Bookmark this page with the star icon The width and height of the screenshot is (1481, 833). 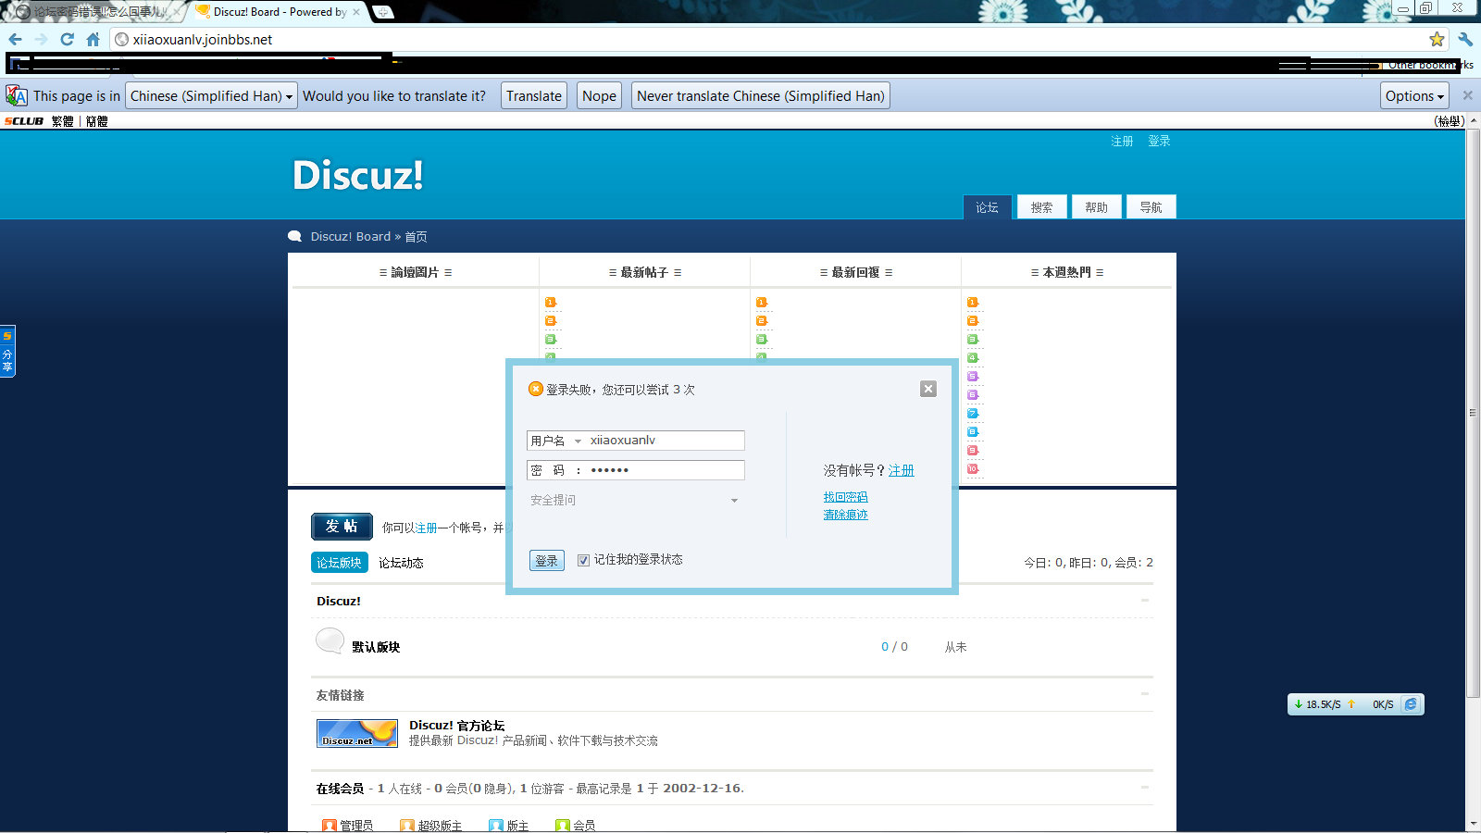[1437, 39]
